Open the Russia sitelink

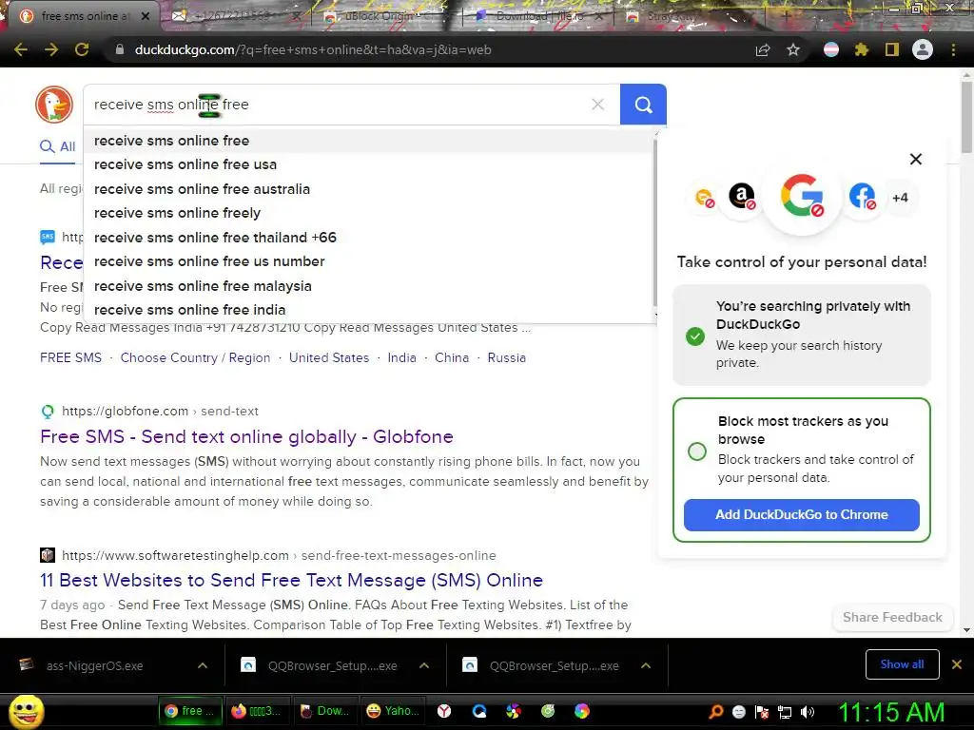(x=506, y=357)
